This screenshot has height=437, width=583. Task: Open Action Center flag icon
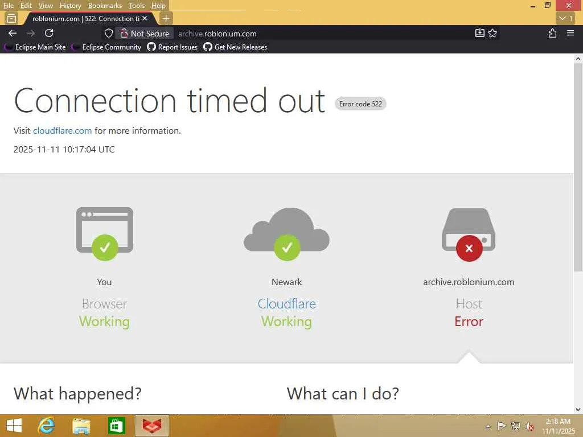[502, 426]
